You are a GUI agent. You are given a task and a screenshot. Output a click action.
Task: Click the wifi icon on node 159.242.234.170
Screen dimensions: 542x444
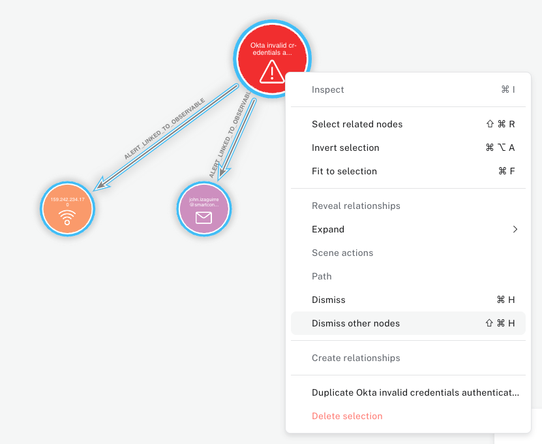(x=67, y=219)
